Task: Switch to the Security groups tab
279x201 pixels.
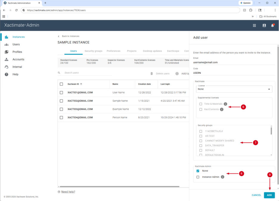Action: point(93,51)
